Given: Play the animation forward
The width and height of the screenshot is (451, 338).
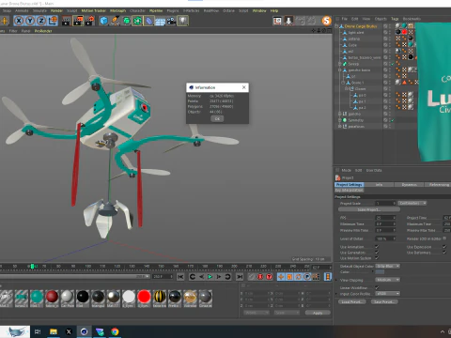Looking at the screenshot, I should point(210,277).
